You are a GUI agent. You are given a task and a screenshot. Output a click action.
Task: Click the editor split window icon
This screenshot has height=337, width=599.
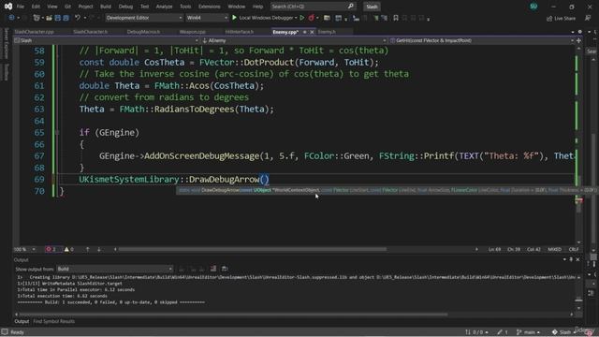(x=578, y=40)
